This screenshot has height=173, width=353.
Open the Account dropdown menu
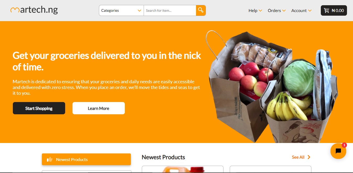[301, 10]
